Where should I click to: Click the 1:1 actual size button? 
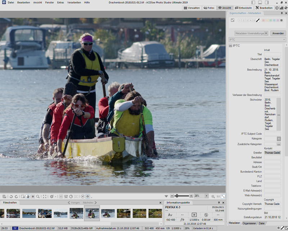(x=218, y=196)
